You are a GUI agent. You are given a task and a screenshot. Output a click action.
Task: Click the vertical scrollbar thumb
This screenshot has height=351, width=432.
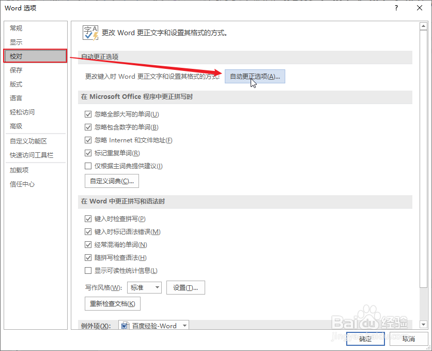423,158
